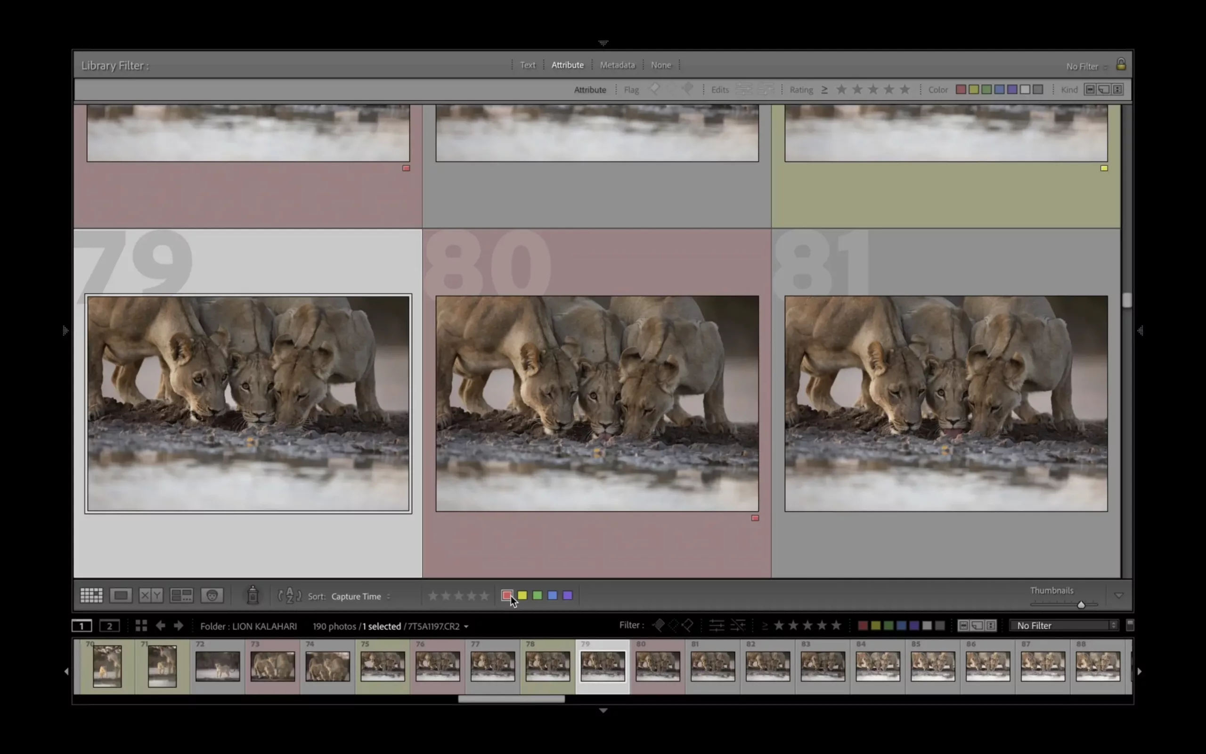This screenshot has height=754, width=1206.
Task: Expand top panel with top arrow
Action: click(x=603, y=43)
